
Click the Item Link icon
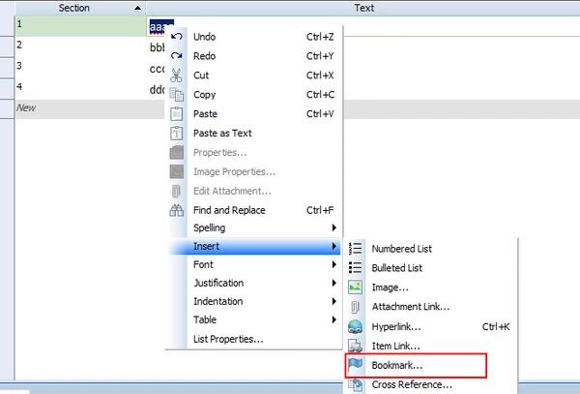[x=355, y=346]
